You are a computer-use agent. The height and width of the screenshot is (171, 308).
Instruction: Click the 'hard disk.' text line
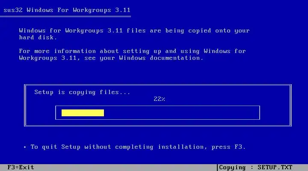point(38,37)
